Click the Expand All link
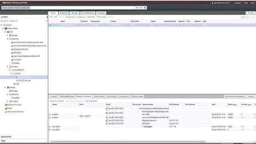Viewport: 256px width, 144px height. [x=4, y=21]
